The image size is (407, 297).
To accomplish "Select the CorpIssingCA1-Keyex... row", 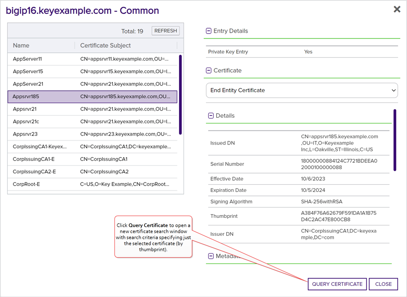I will point(92,147).
